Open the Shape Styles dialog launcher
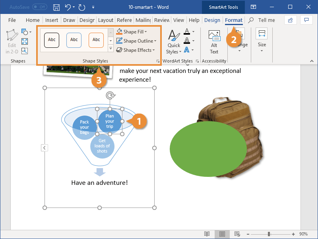 [157, 61]
